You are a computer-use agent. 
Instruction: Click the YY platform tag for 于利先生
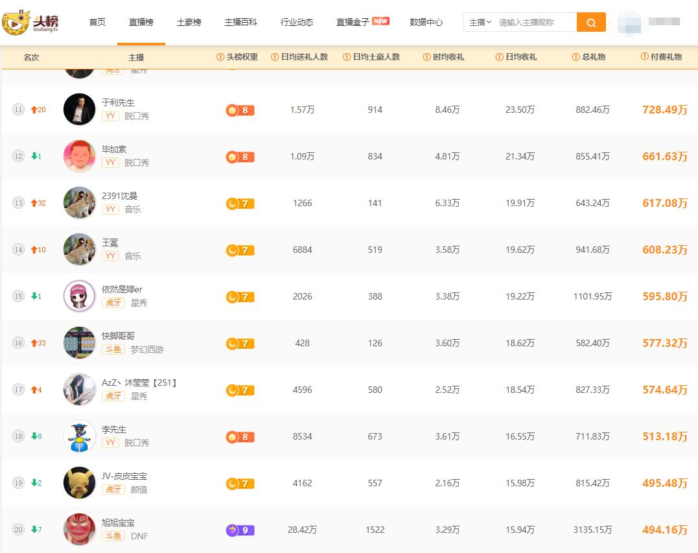coord(110,116)
